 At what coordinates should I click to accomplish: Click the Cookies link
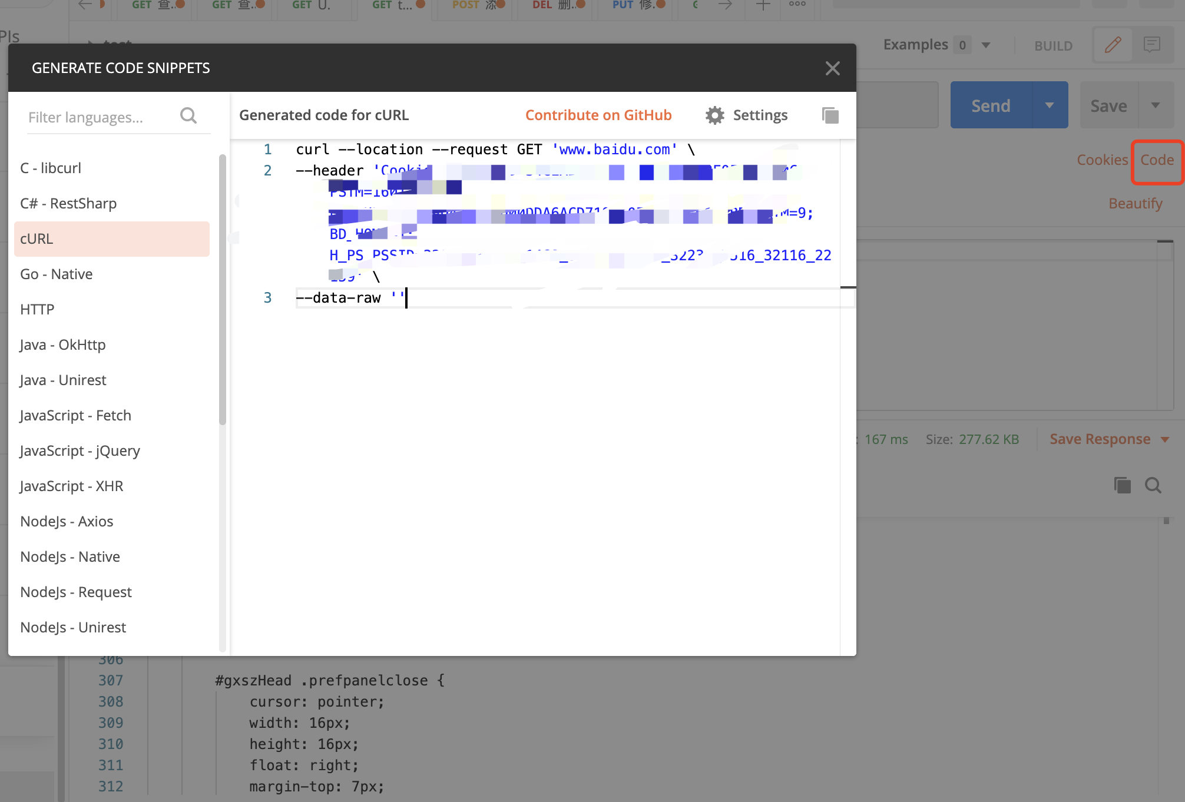pyautogui.click(x=1102, y=160)
